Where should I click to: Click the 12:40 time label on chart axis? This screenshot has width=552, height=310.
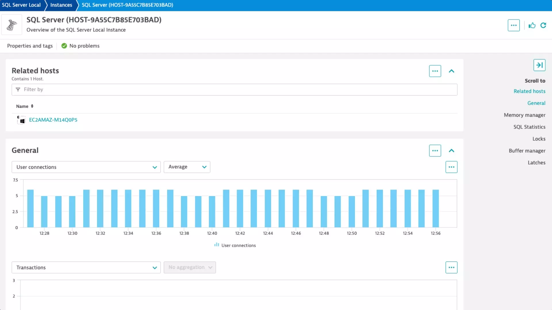212,233
